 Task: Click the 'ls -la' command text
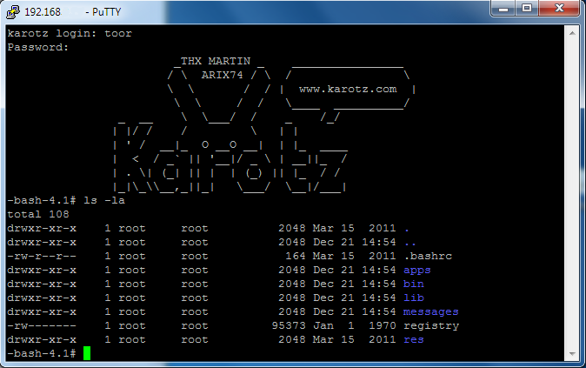pyautogui.click(x=103, y=200)
